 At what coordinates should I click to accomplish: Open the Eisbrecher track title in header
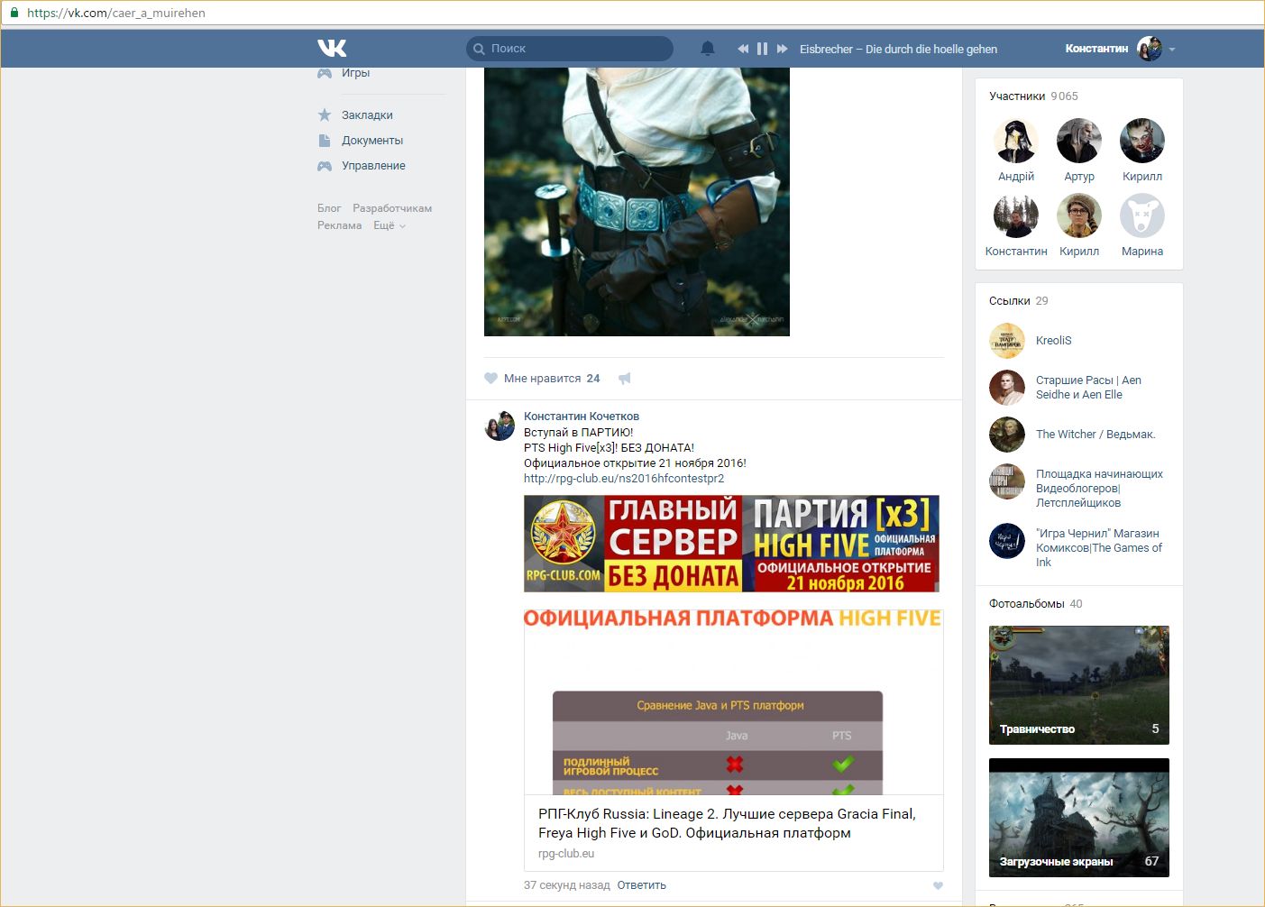pyautogui.click(x=898, y=49)
